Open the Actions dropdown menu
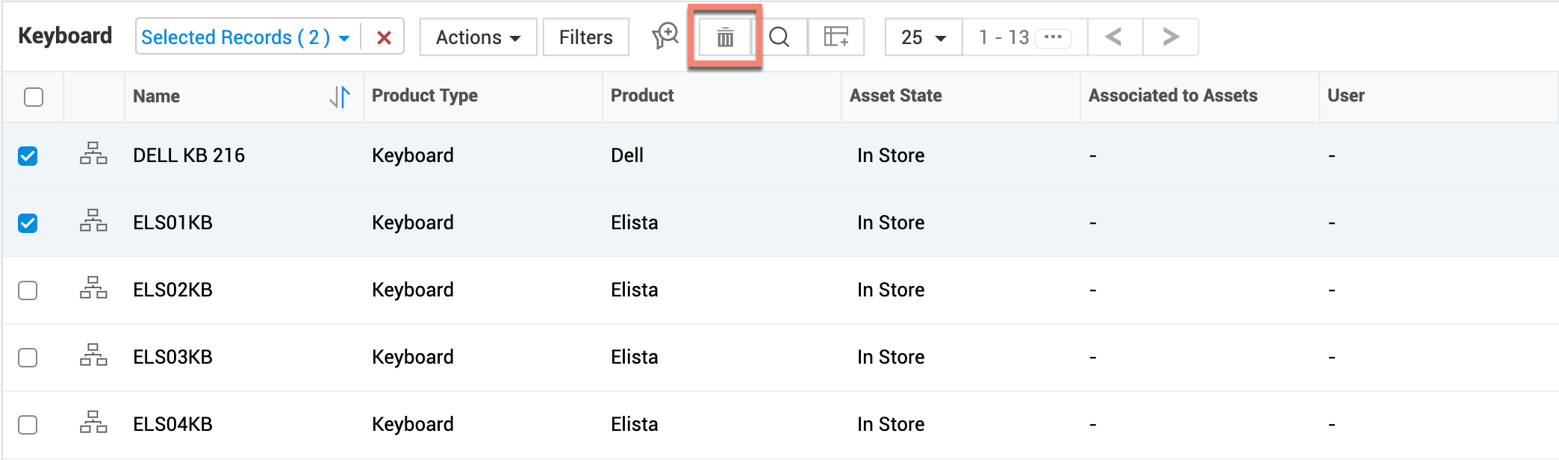1559x460 pixels. click(478, 37)
